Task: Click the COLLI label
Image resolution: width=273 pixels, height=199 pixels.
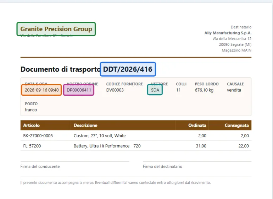Action: 181,84
